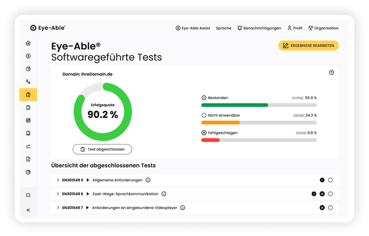Viewport: 369px width, 236px height.
Task: Click the Ergebnisse bearbeiten button
Action: coord(309,46)
